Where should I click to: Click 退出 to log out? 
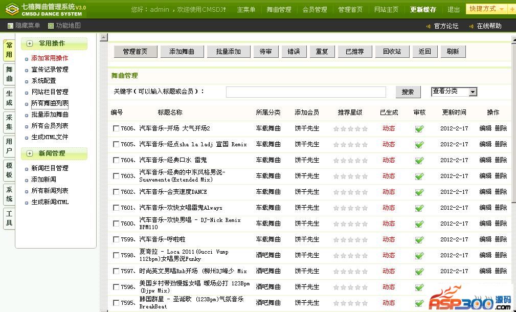[x=454, y=10]
